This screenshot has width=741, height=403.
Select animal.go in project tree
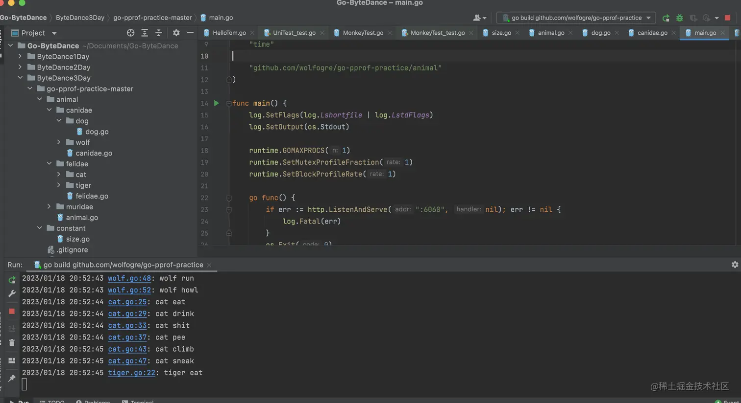coord(82,218)
